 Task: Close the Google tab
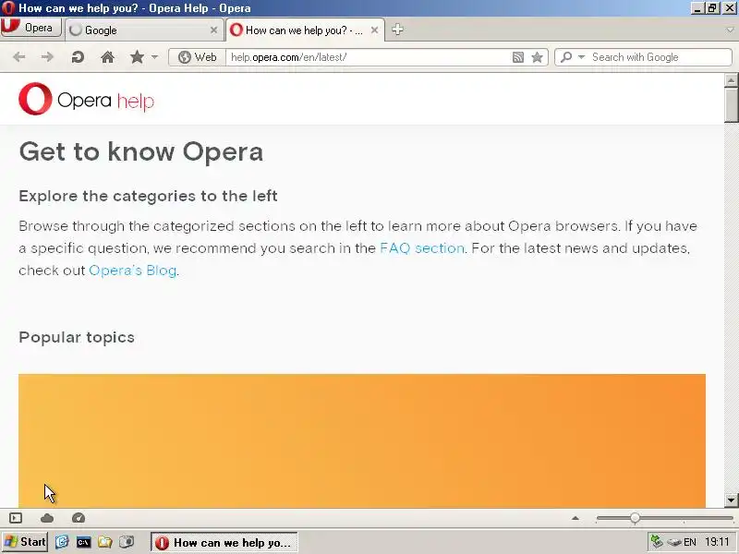(213, 30)
